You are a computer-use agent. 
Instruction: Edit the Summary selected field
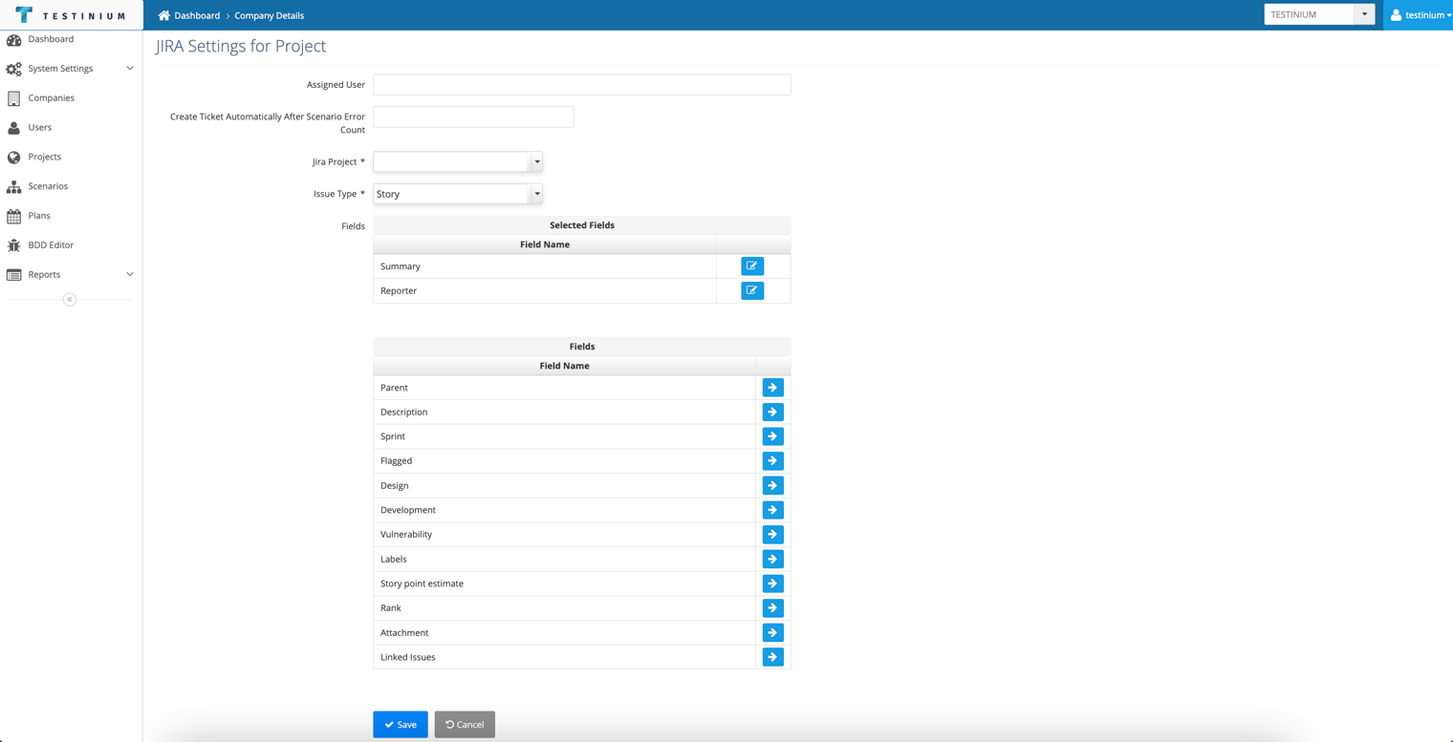pyautogui.click(x=752, y=266)
